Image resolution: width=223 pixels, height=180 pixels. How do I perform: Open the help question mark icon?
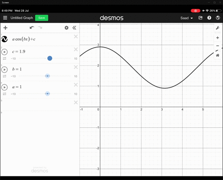[x=209, y=18]
